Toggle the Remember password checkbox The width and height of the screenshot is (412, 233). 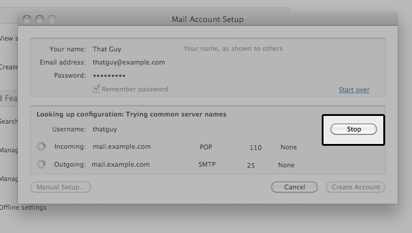(96, 88)
